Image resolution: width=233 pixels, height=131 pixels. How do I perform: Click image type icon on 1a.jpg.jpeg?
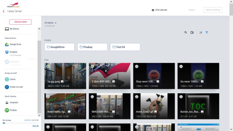coord(62,82)
